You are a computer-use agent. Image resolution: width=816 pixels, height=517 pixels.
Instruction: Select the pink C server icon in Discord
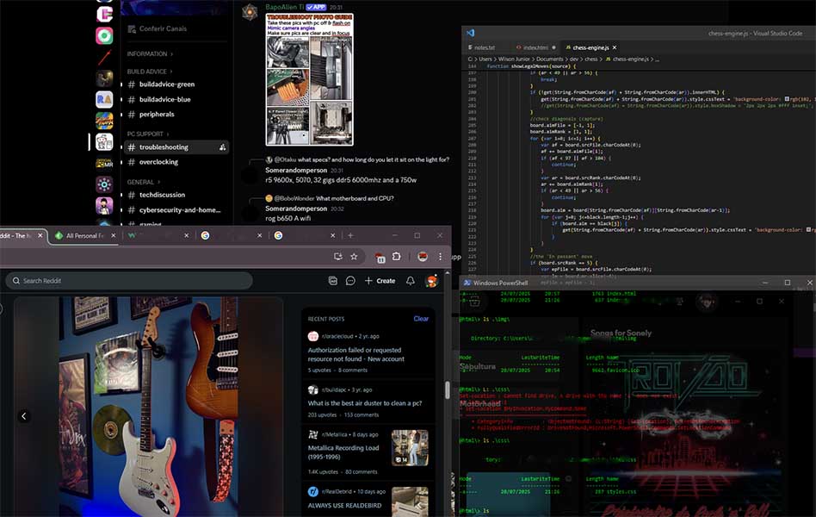pos(104,14)
